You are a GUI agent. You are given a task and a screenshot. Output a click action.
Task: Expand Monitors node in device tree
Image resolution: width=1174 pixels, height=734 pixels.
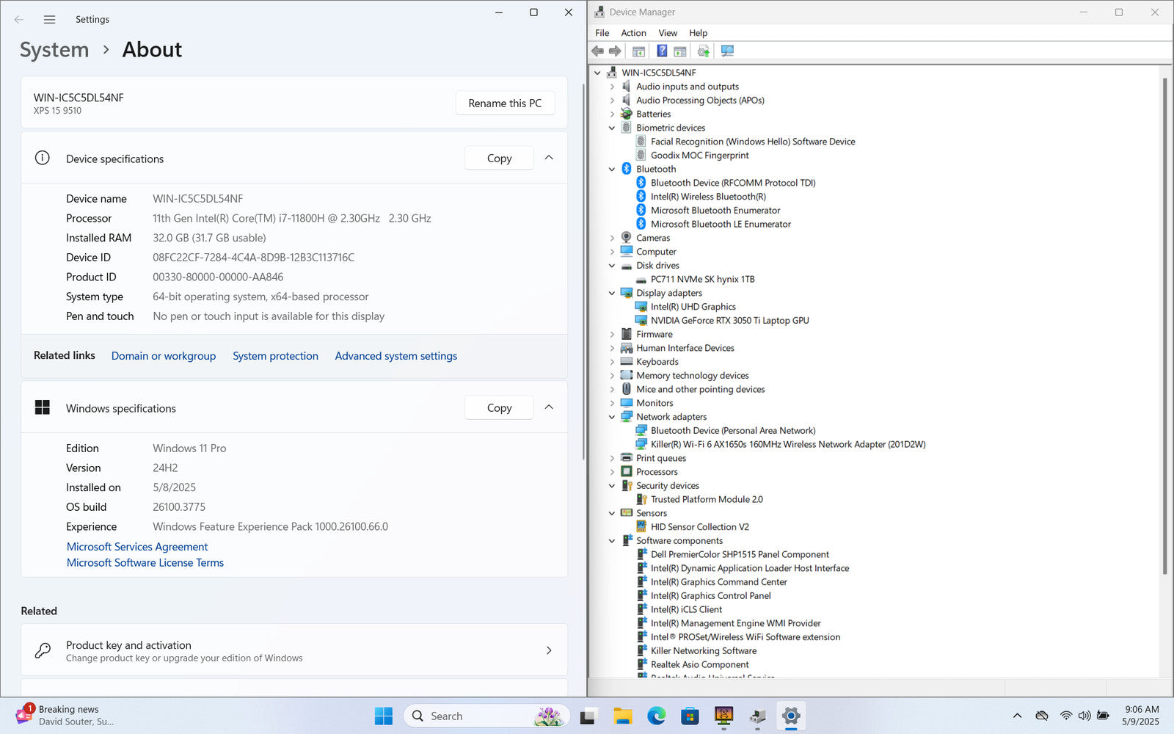pyautogui.click(x=612, y=404)
